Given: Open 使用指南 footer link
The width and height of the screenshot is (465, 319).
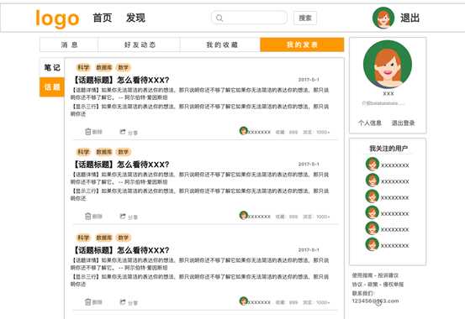Looking at the screenshot, I should click(x=362, y=275).
